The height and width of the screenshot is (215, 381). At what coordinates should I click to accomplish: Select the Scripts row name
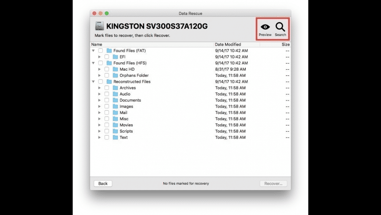tap(126, 131)
